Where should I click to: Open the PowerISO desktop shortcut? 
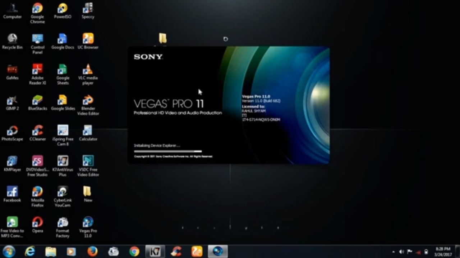pyautogui.click(x=63, y=11)
